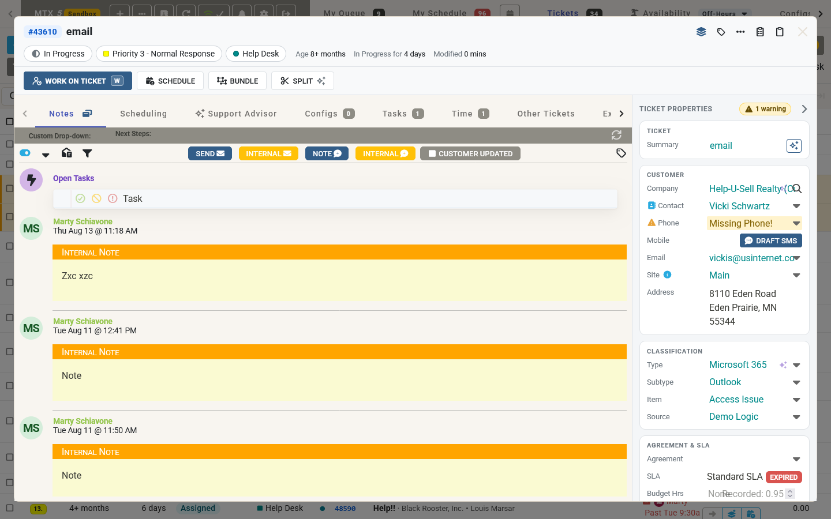This screenshot has height=519, width=831.
Task: Switch to the Scheduling tab
Action: pos(144,114)
